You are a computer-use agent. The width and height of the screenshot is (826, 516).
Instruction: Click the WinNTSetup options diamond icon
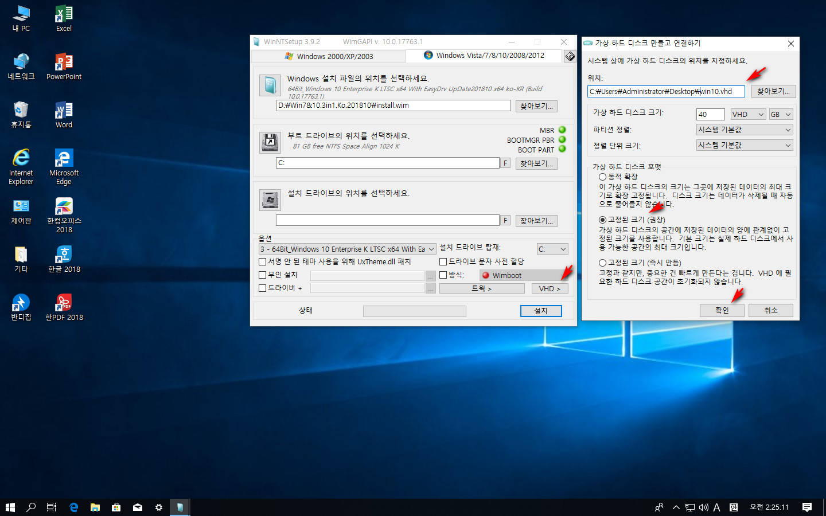click(x=570, y=56)
